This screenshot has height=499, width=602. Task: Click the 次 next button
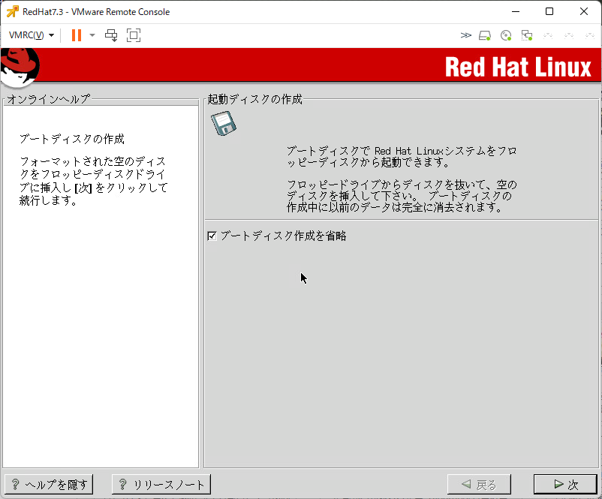point(565,485)
